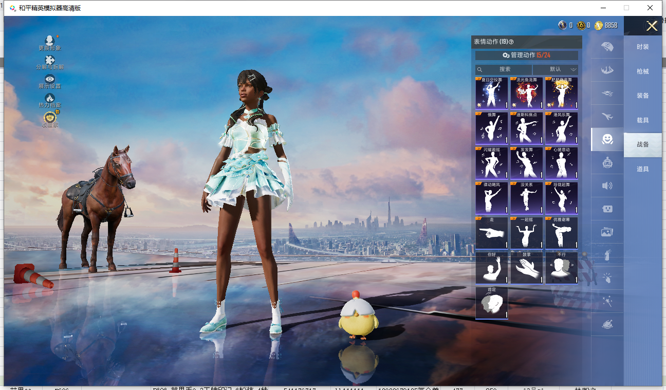Expand the 默认 sort dropdown
Image resolution: width=666 pixels, height=390 pixels.
pos(556,69)
